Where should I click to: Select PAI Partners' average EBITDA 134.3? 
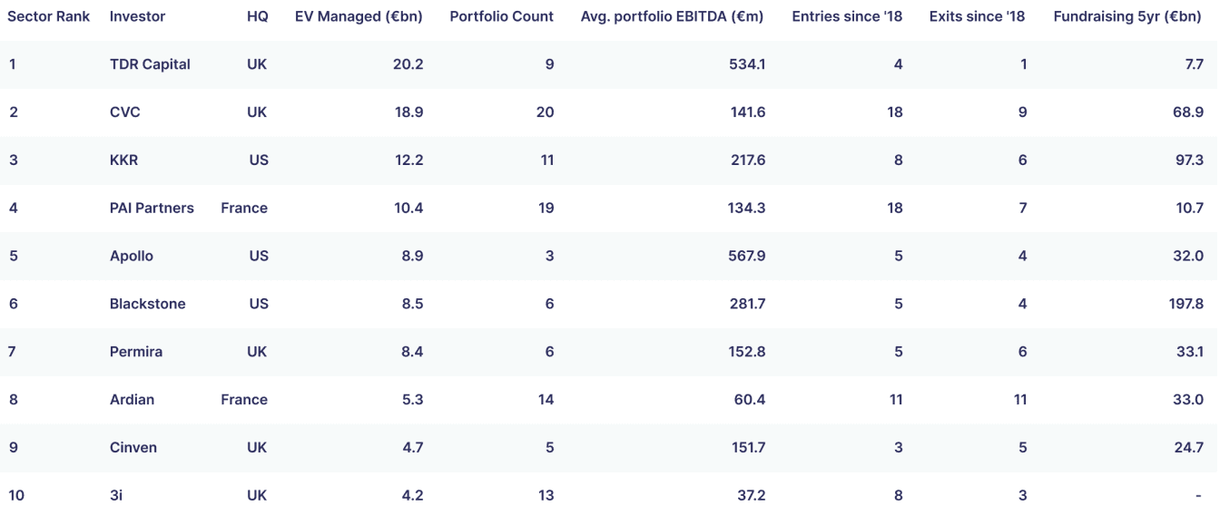[x=749, y=208]
